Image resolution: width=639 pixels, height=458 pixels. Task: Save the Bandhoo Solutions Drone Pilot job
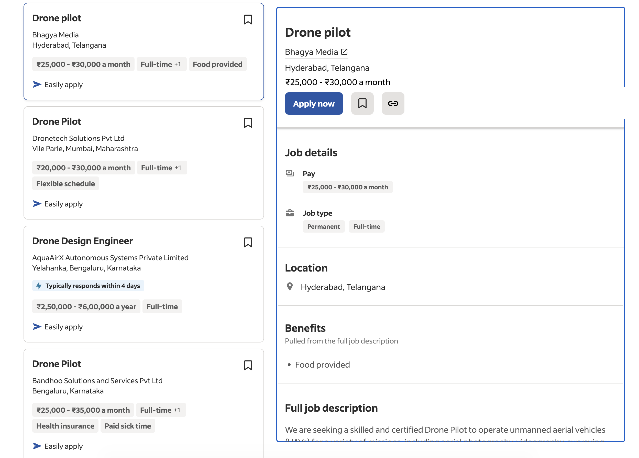[248, 365]
